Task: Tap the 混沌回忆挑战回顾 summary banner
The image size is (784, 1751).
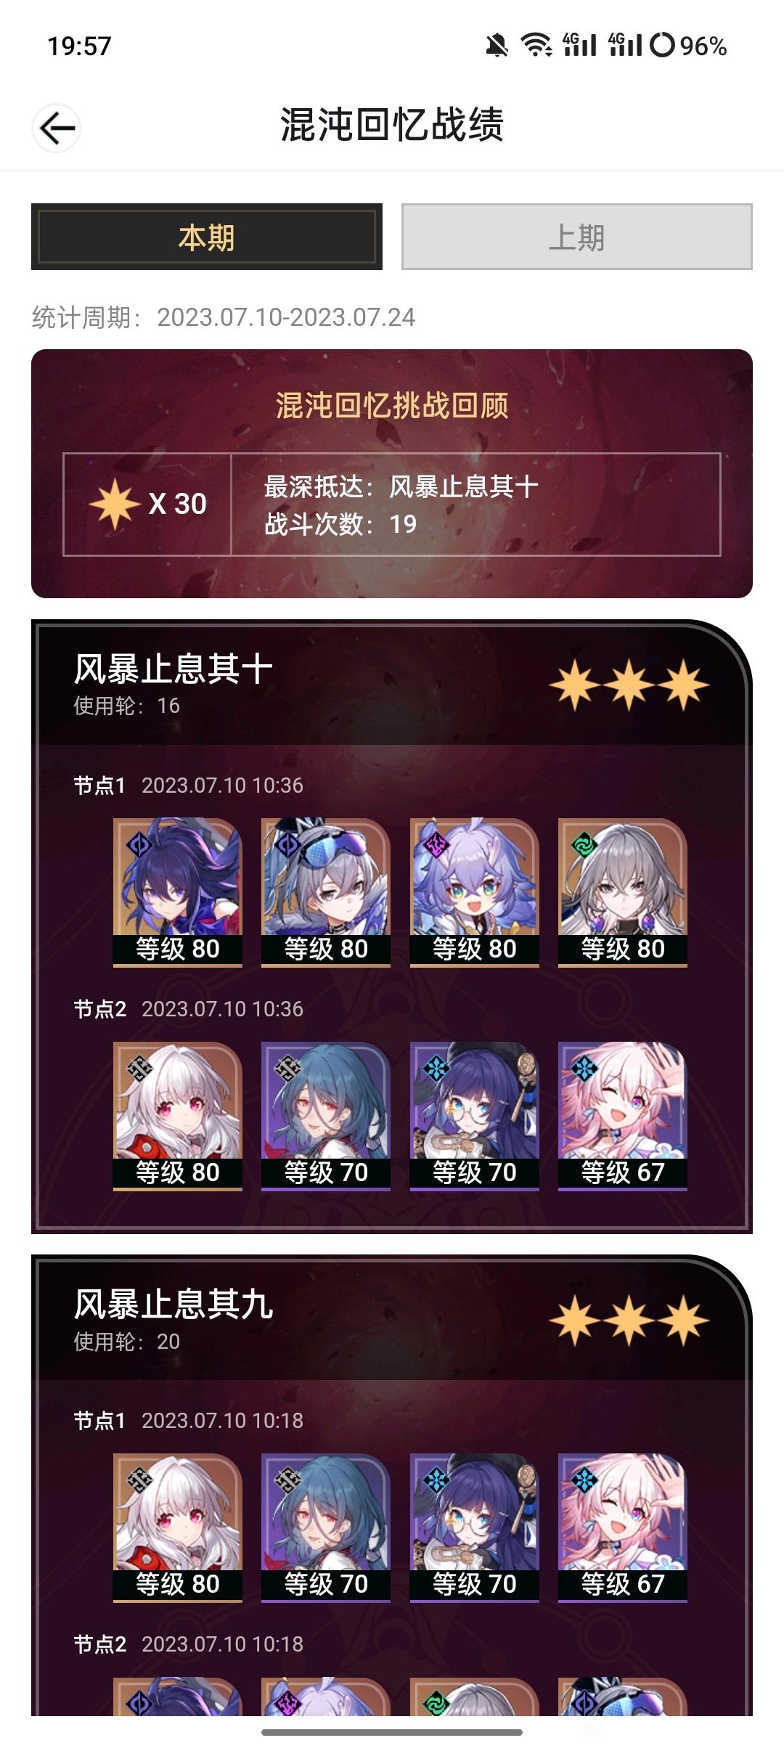Action: click(392, 473)
